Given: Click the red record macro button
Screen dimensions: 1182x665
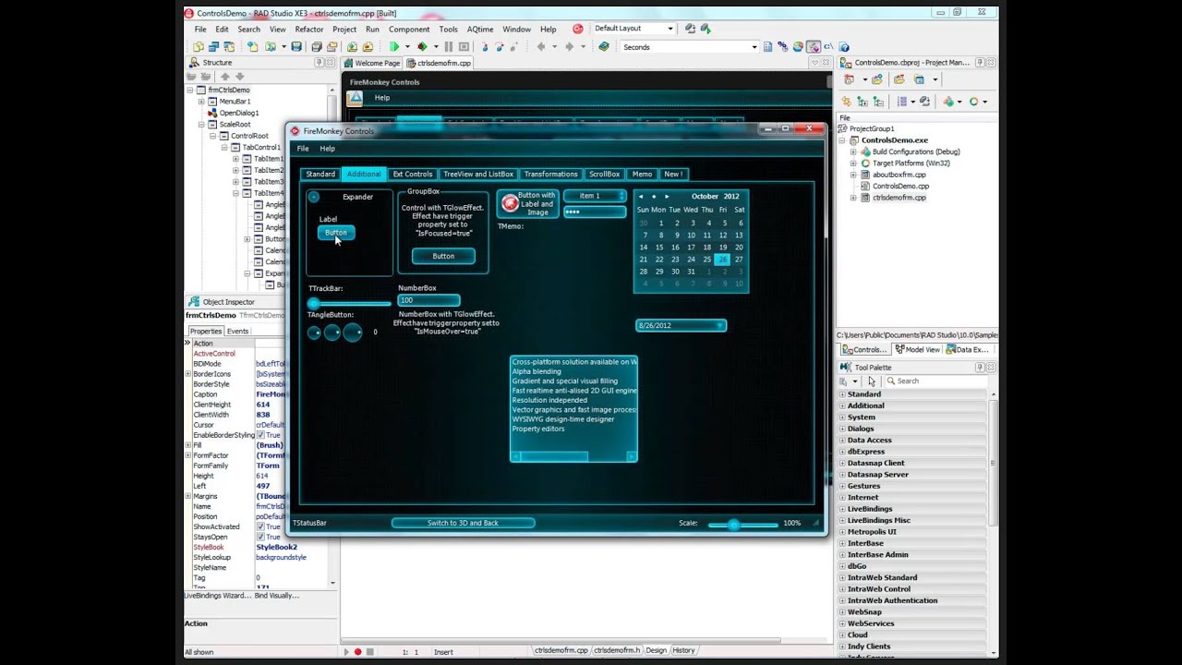Looking at the screenshot, I should pyautogui.click(x=358, y=652).
